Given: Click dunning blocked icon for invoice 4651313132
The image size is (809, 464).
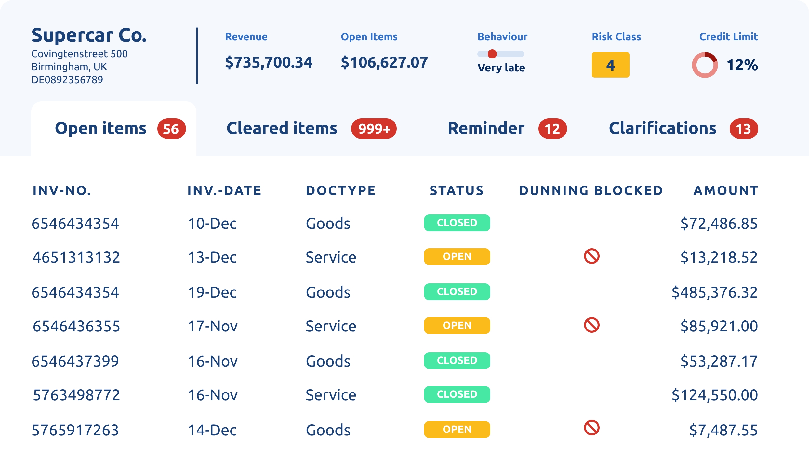Looking at the screenshot, I should tap(591, 256).
